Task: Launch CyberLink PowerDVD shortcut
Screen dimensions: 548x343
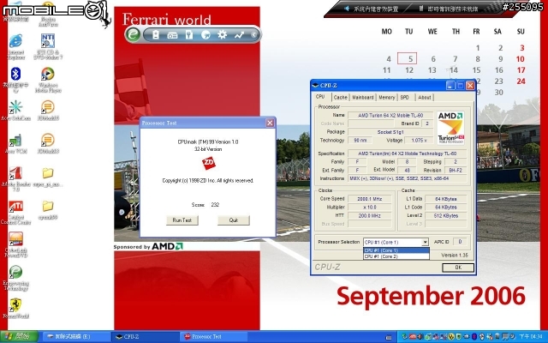Action: pyautogui.click(x=15, y=244)
